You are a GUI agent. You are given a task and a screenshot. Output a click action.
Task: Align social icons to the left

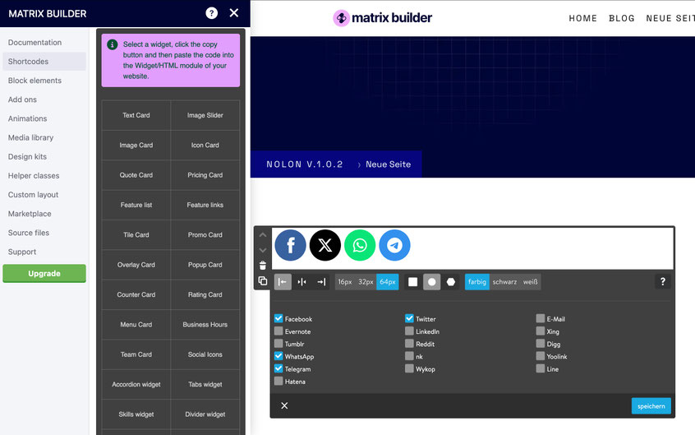[x=283, y=282]
